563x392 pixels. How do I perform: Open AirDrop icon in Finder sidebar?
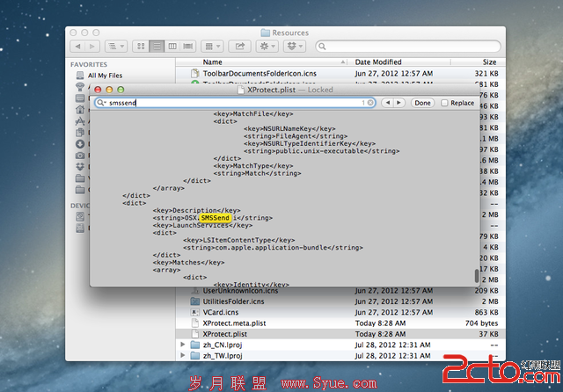(x=80, y=86)
